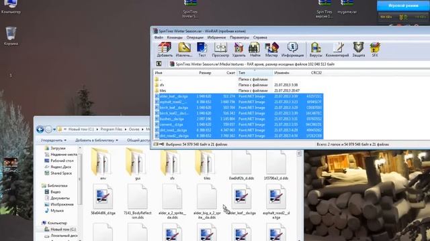Click the SFX toolbar icon in WinRAR

(375, 50)
